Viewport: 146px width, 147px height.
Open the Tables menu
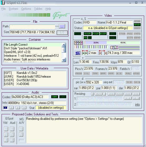pyautogui.click(x=38, y=9)
